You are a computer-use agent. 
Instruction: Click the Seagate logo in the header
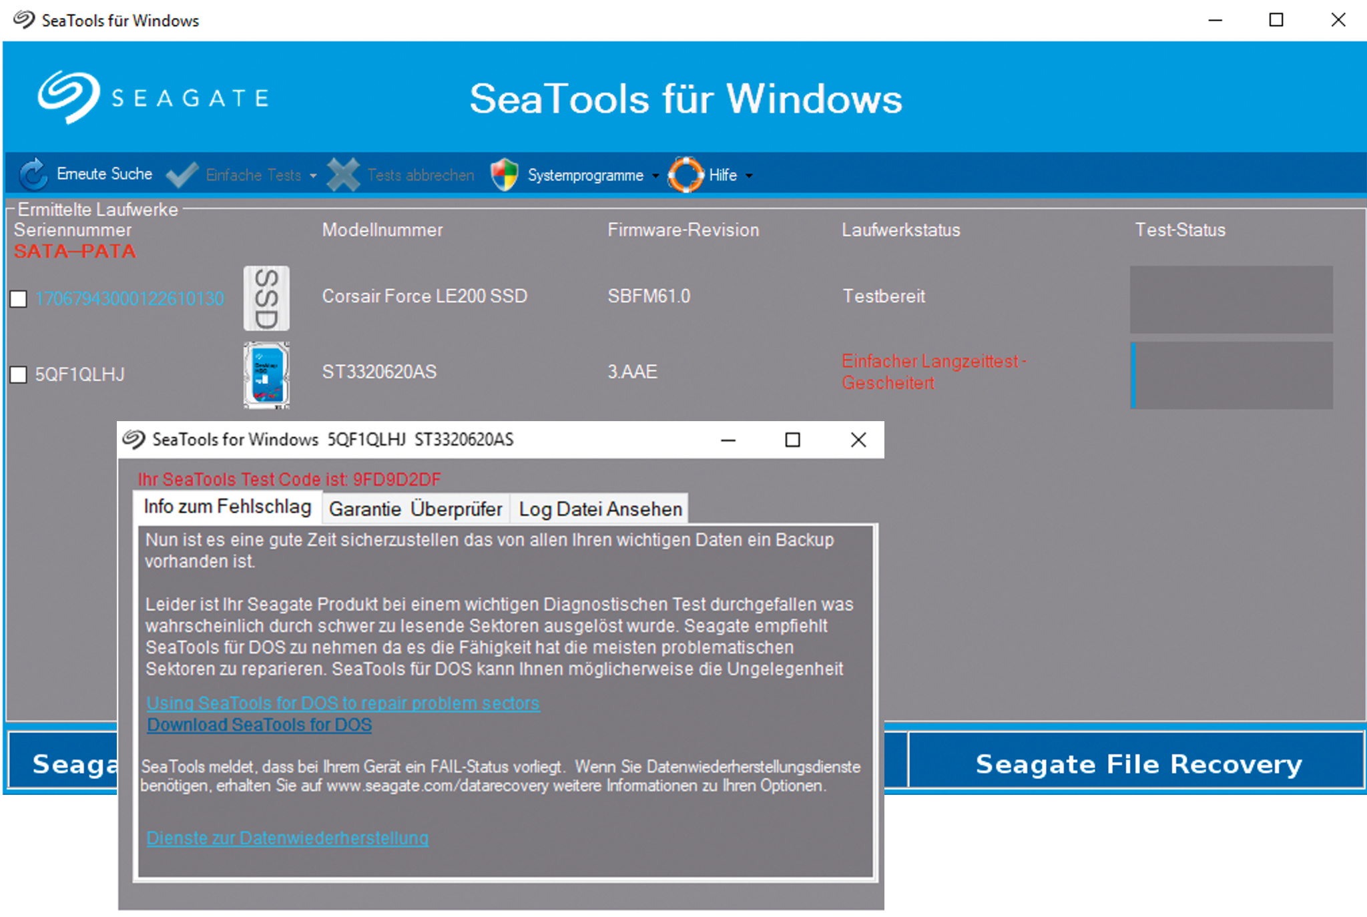(69, 97)
